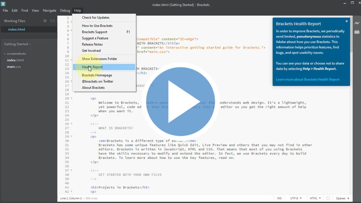Choose Check for Updates menu entry

tap(96, 18)
